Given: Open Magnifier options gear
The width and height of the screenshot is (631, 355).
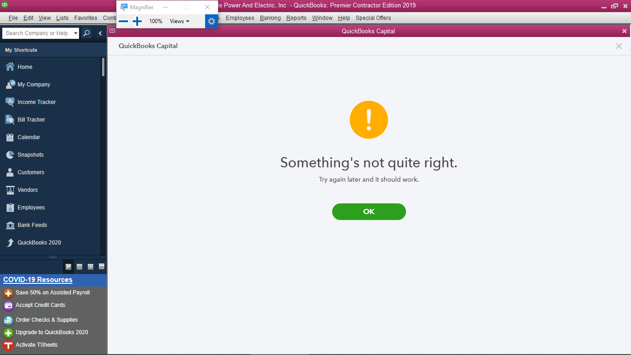Looking at the screenshot, I should point(212,21).
